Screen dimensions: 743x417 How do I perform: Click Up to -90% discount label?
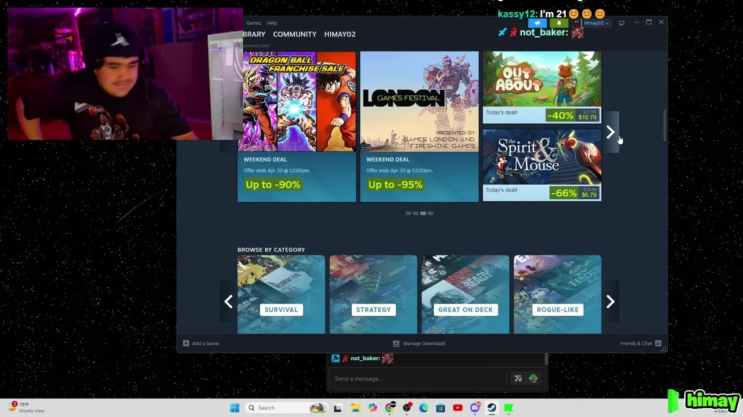pyautogui.click(x=273, y=184)
